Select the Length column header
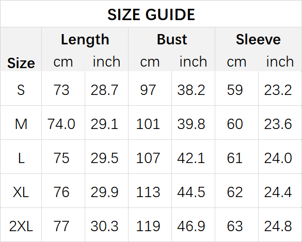The height and width of the screenshot is (242, 302). [x=85, y=40]
